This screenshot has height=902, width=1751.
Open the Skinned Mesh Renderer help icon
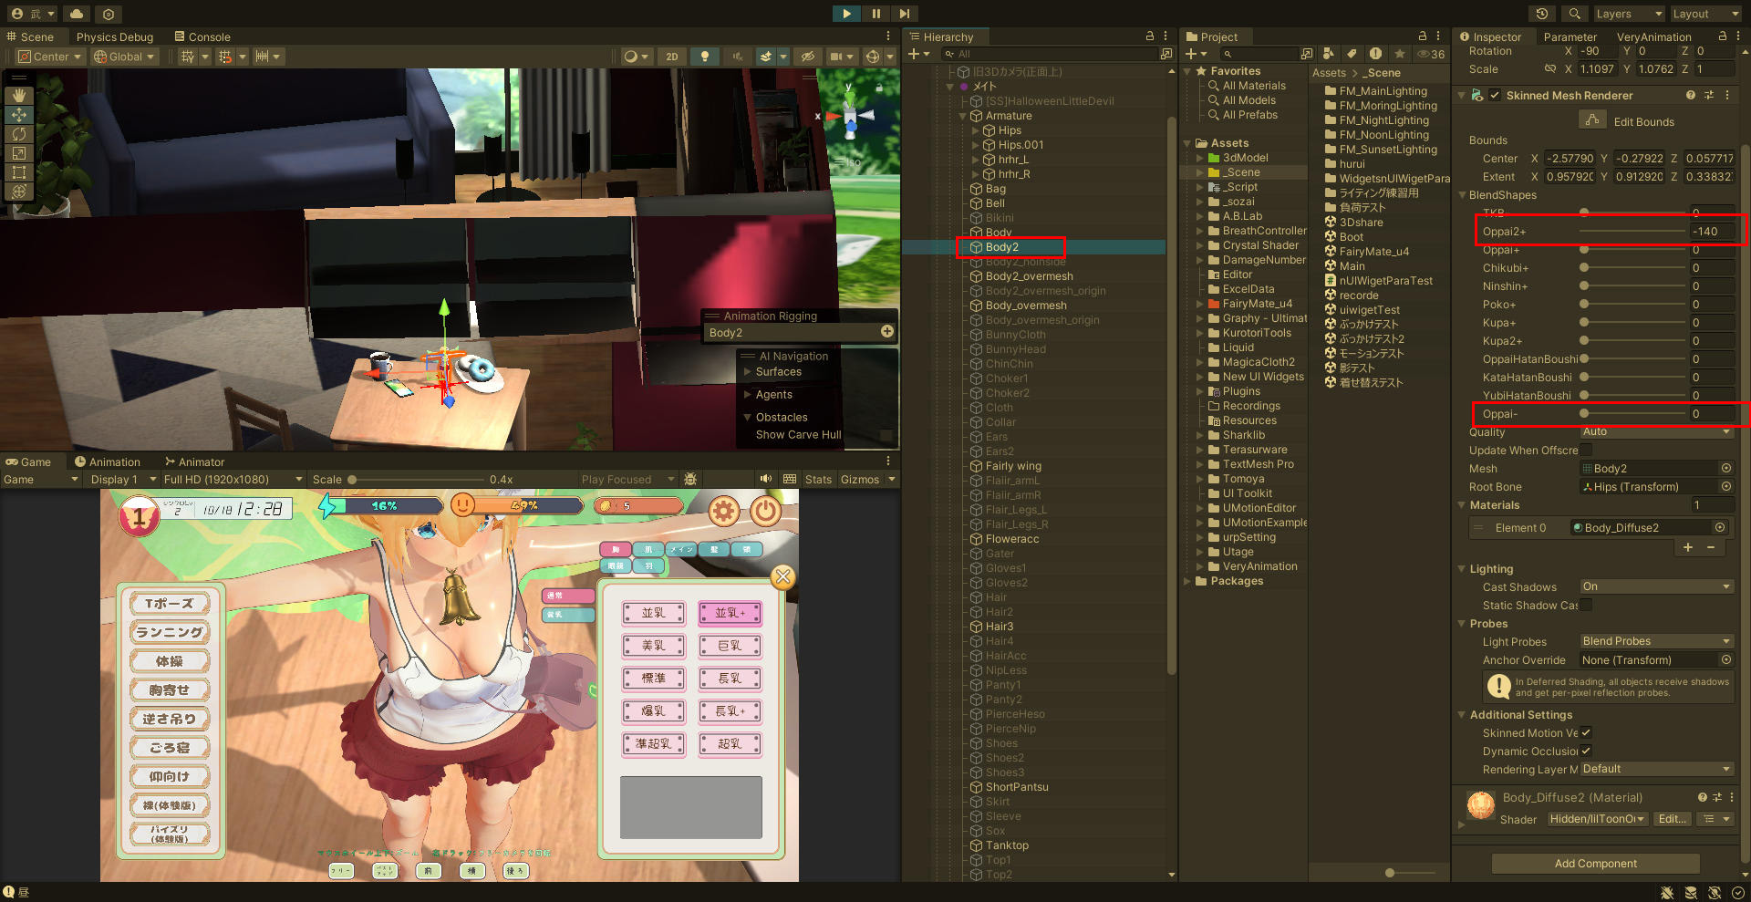pyautogui.click(x=1691, y=95)
